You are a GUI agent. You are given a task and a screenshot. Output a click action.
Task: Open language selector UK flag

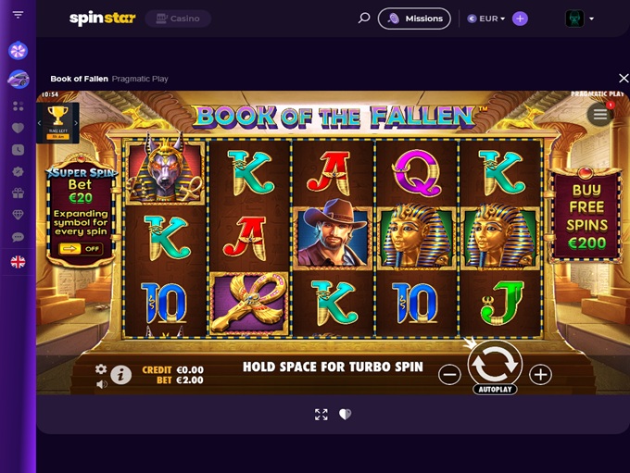click(18, 262)
